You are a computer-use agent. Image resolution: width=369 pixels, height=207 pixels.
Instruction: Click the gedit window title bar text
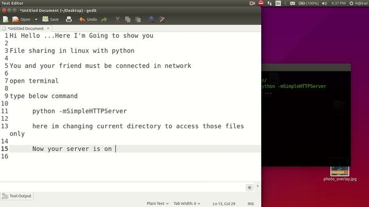click(58, 10)
